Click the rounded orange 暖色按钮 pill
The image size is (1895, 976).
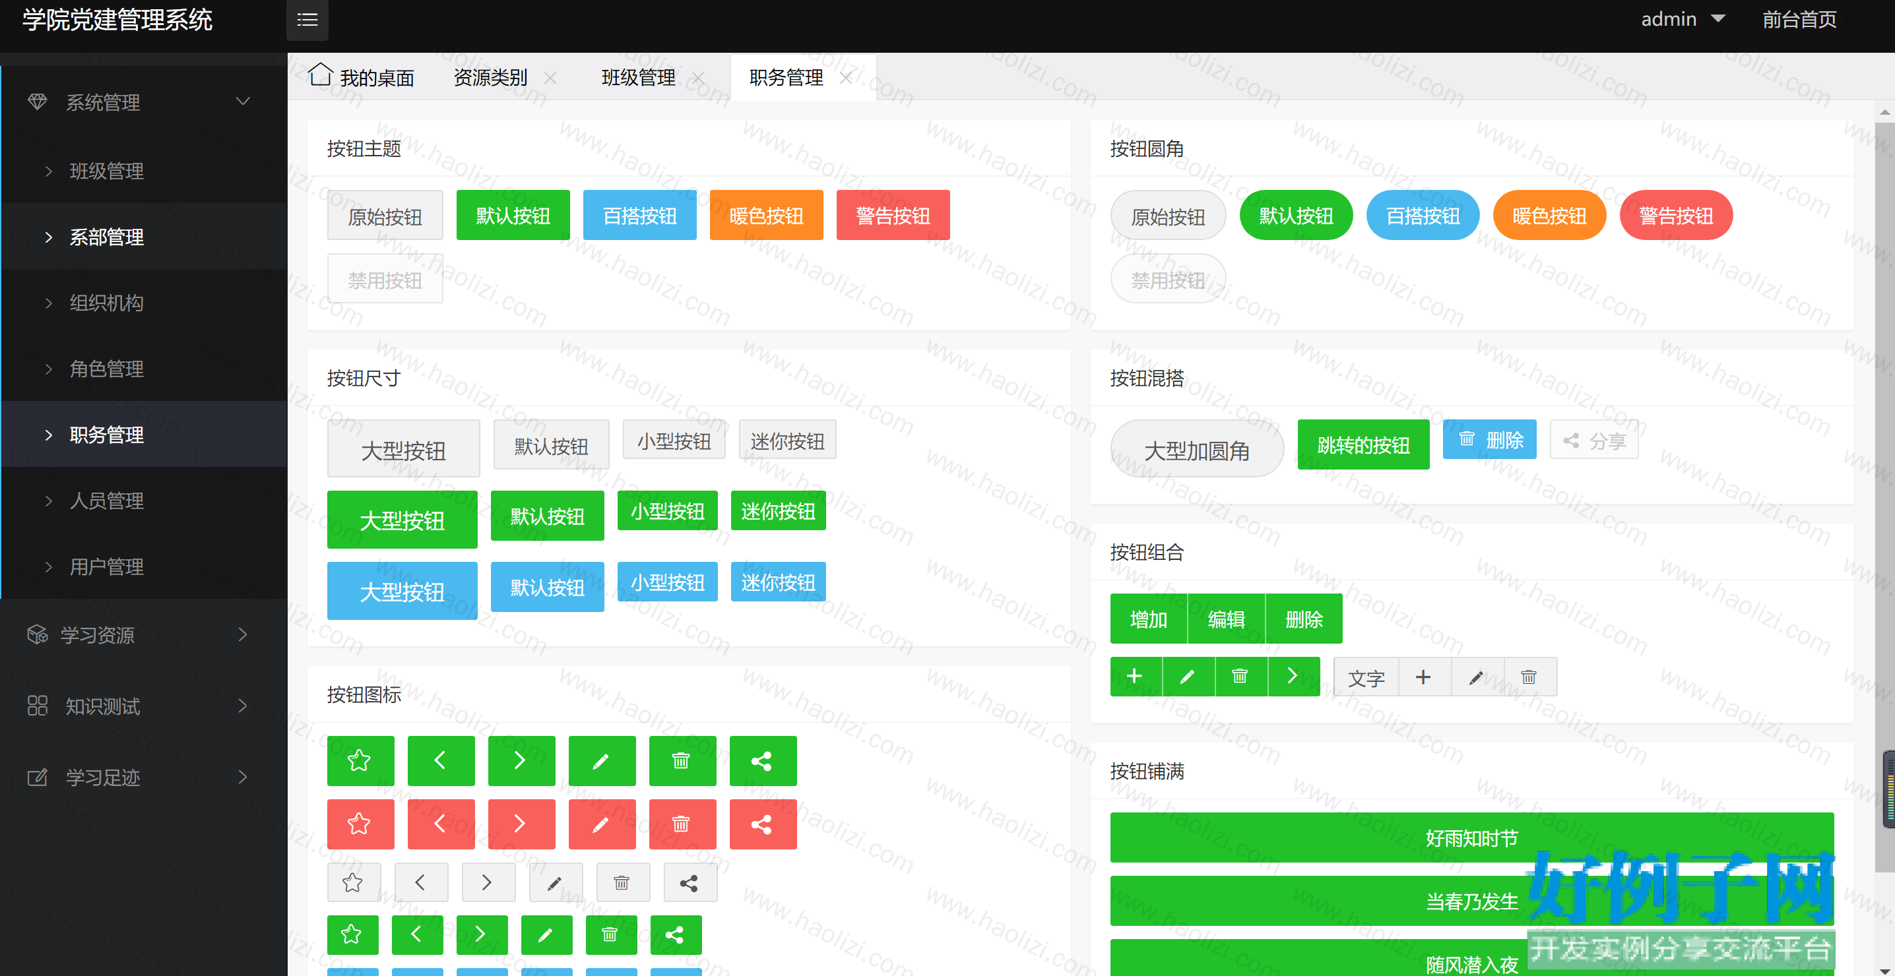[x=1549, y=215]
